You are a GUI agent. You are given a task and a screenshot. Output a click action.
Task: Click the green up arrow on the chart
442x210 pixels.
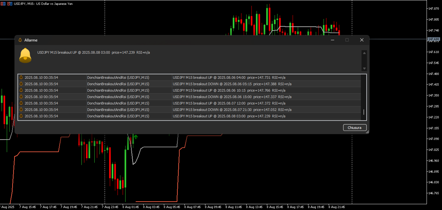point(136,137)
